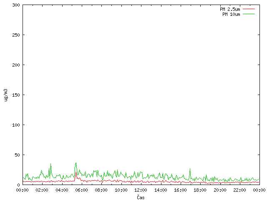
Task: Click the 04:00 time label
Action: point(62,190)
